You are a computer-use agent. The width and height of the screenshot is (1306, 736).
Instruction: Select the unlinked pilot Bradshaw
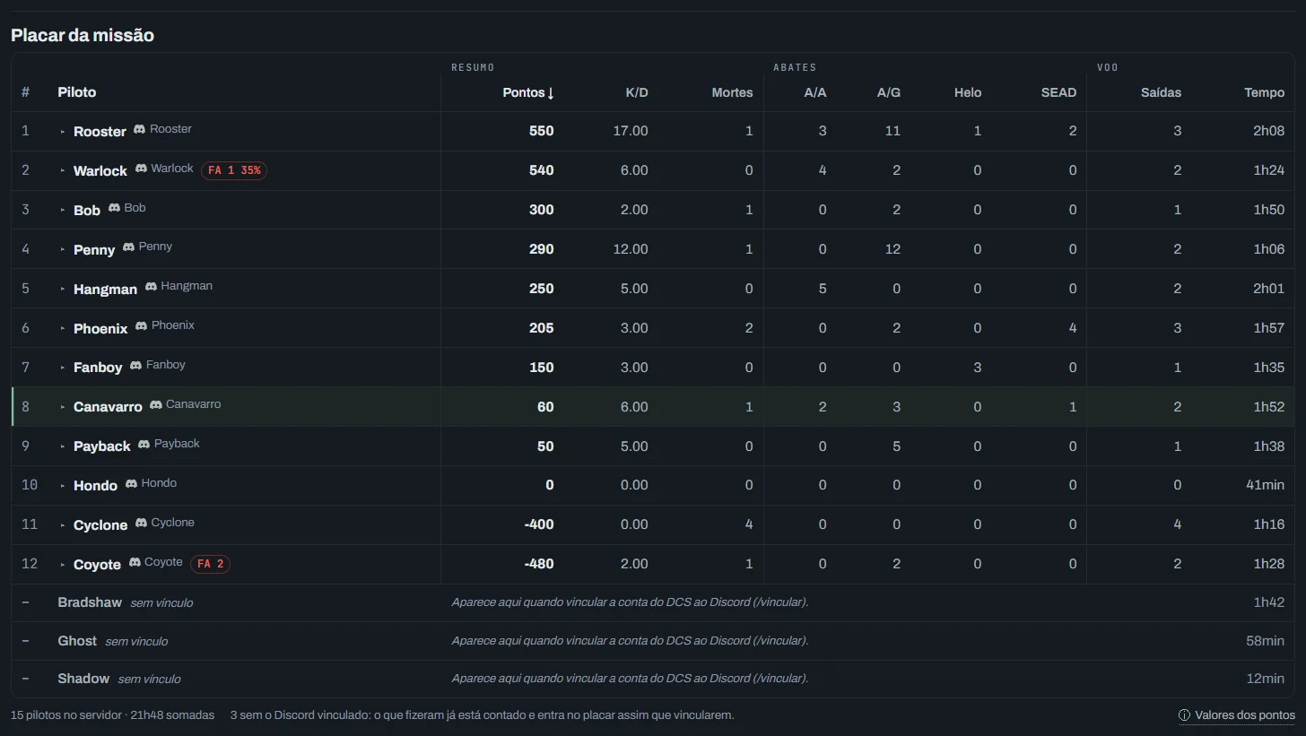pyautogui.click(x=89, y=602)
